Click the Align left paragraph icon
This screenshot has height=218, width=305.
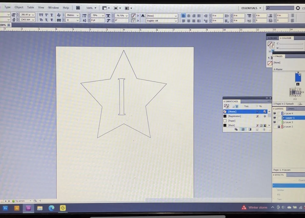point(183,16)
